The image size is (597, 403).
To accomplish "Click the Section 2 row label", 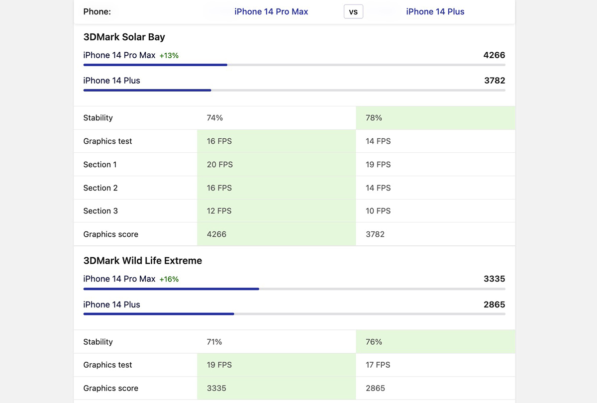I will 100,188.
